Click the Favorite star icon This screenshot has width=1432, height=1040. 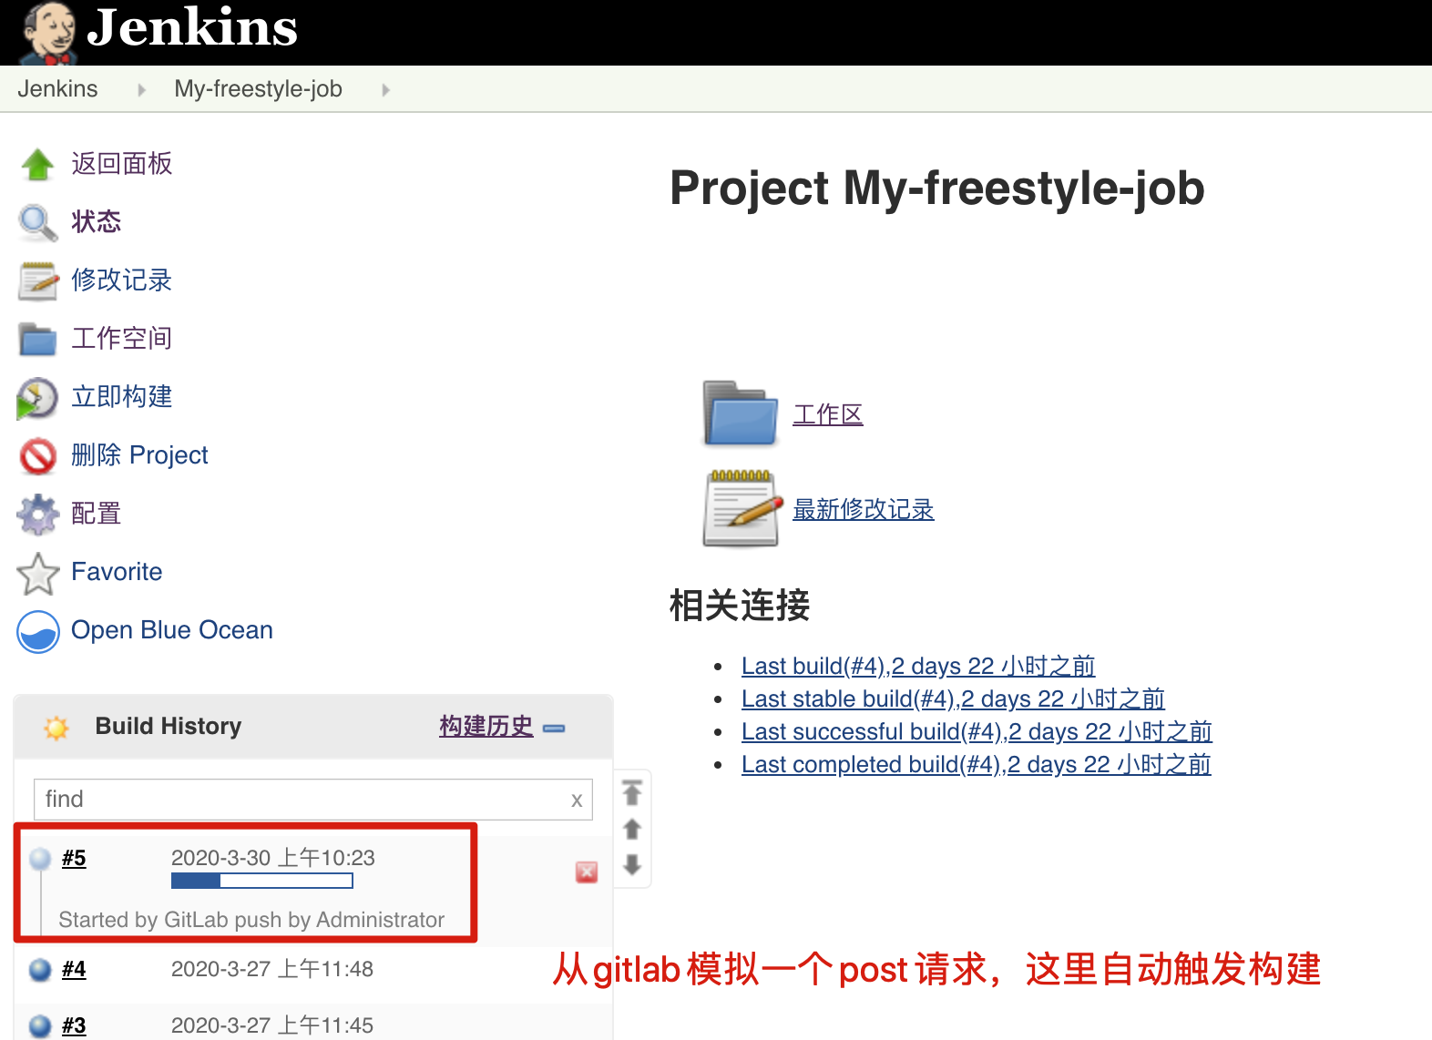click(37, 573)
